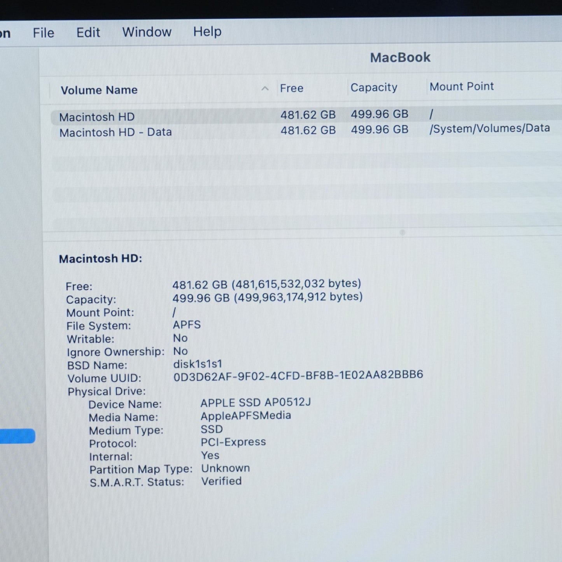Click the "Free:" label in details pane

[79, 287]
